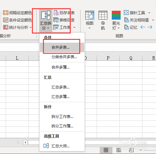
Task: Select 汇总多簿... menu item
Action: (x=62, y=96)
